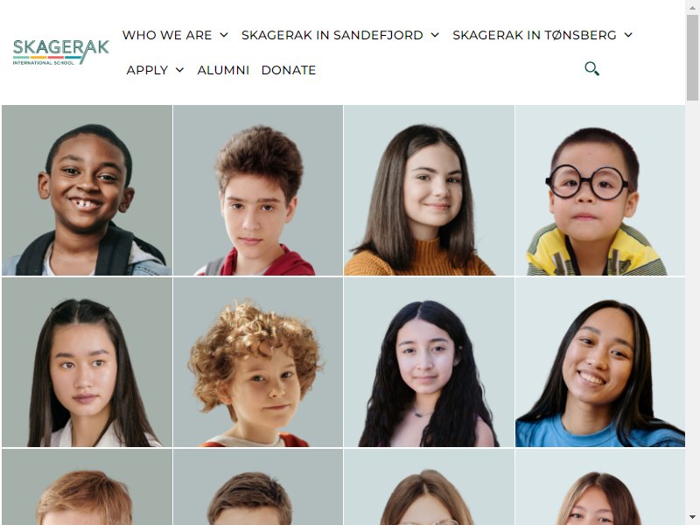Open the Alumni page link
Viewport: 700px width, 525px height.
click(223, 70)
